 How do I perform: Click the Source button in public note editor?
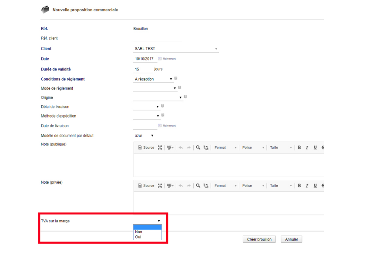point(146,148)
